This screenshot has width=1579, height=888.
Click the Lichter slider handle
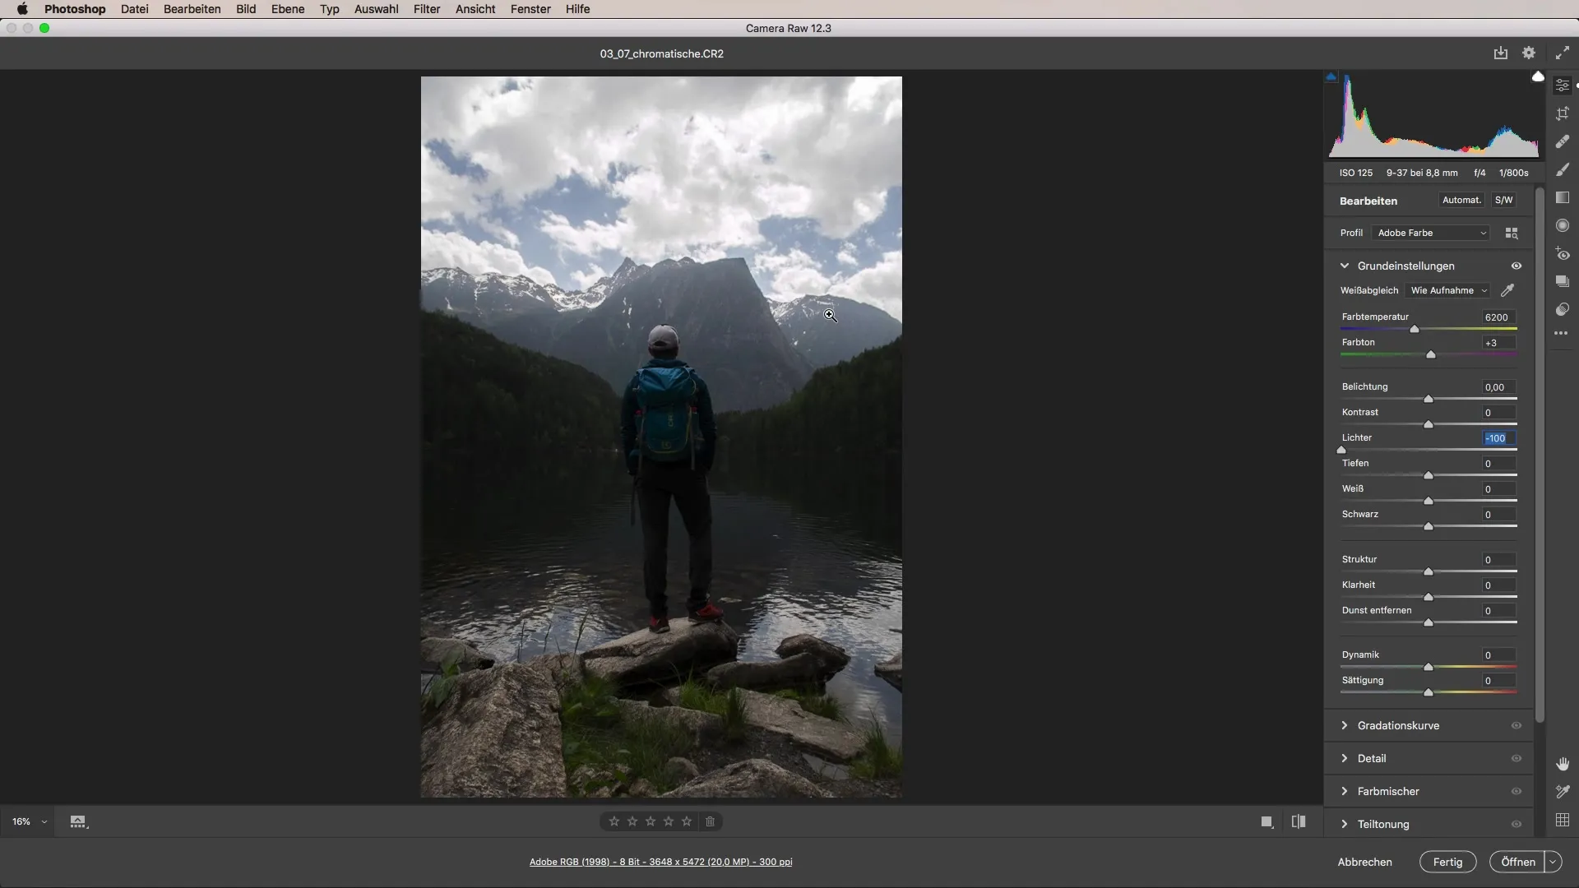click(x=1342, y=450)
